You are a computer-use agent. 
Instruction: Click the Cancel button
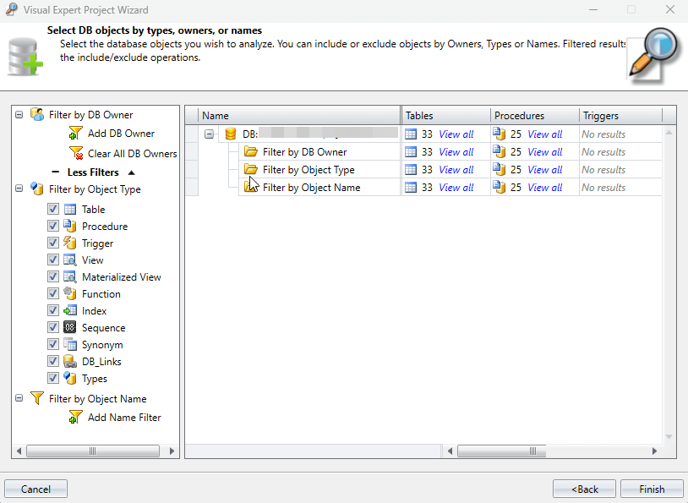pyautogui.click(x=36, y=489)
